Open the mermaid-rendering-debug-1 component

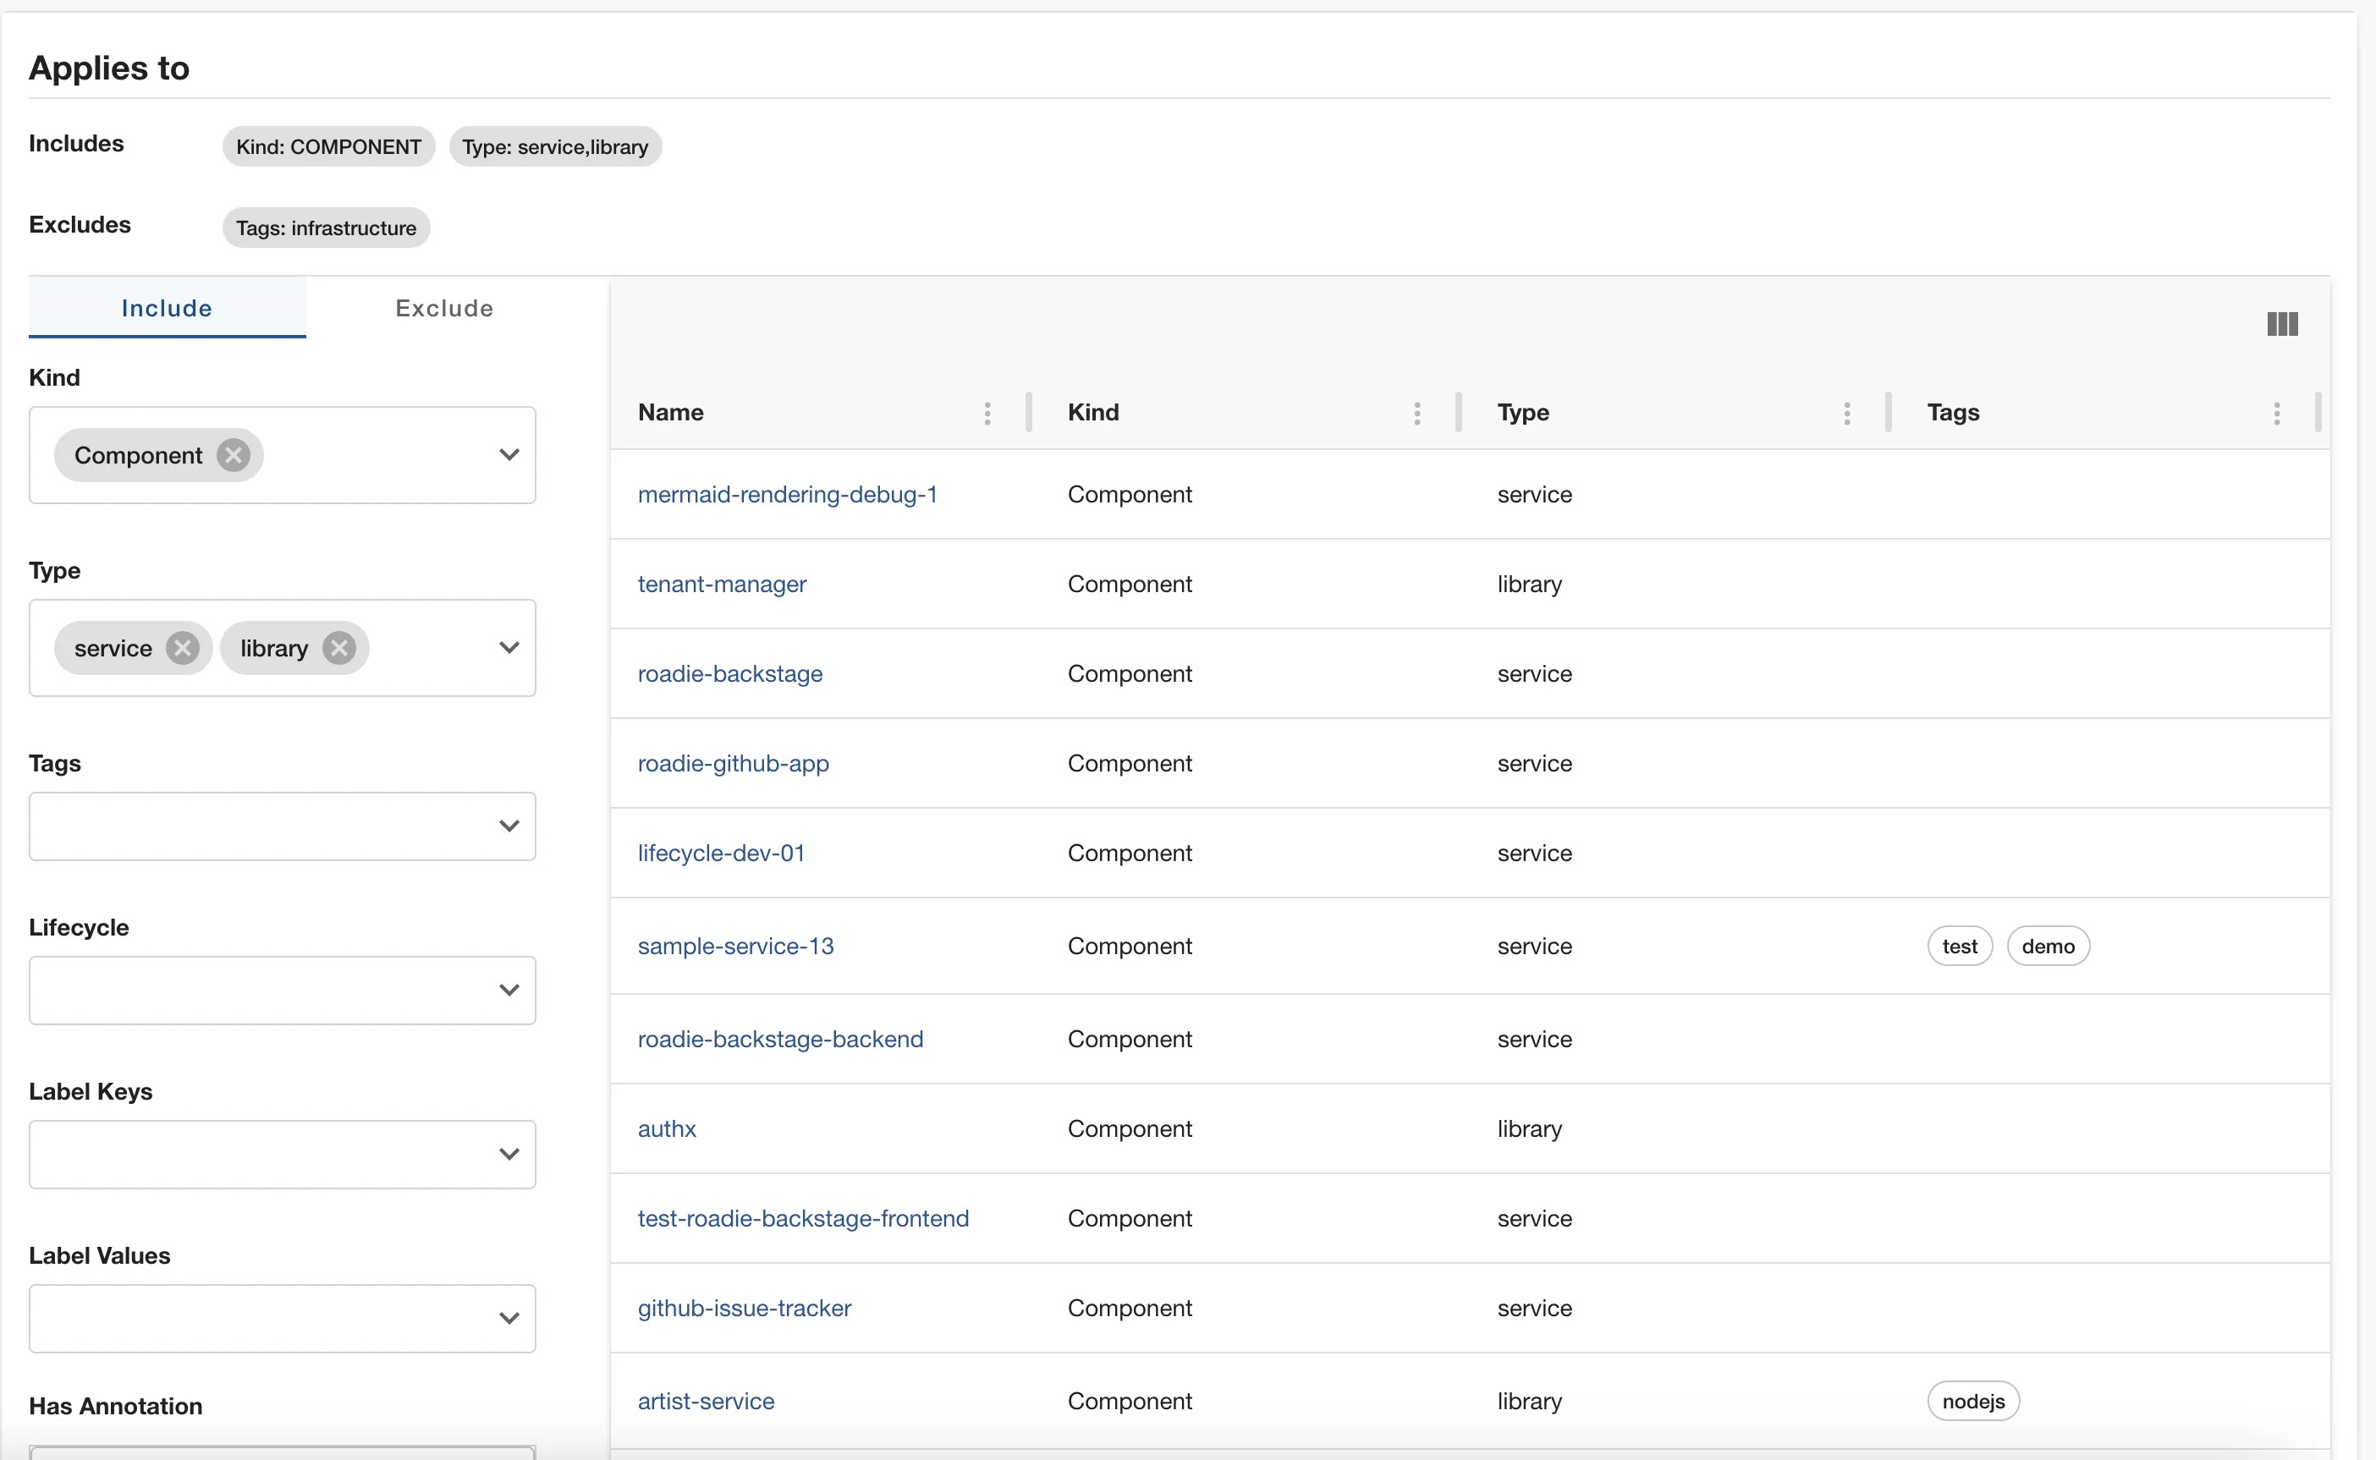tap(787, 494)
